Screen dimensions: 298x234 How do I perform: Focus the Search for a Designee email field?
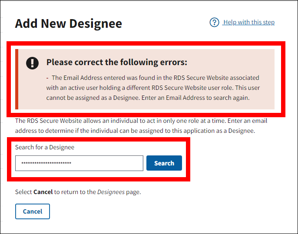pyautogui.click(x=79, y=163)
